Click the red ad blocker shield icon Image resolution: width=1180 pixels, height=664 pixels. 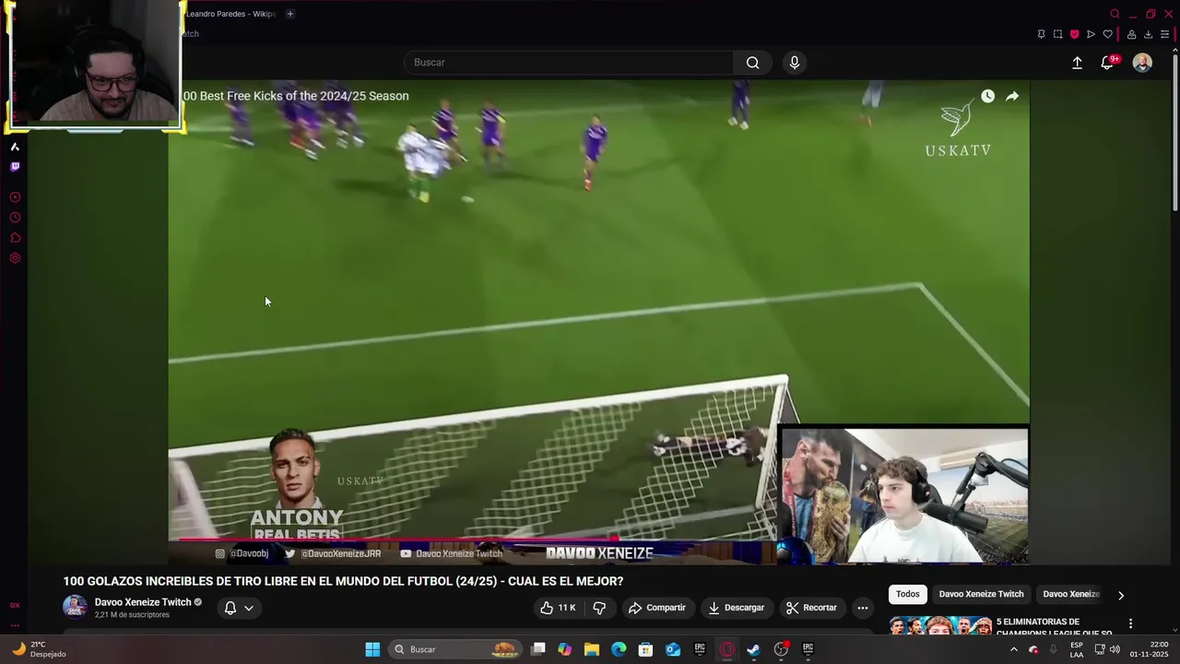[x=1074, y=34]
